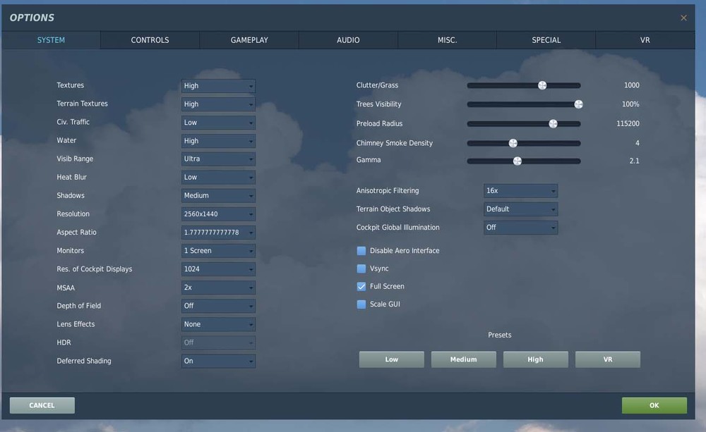This screenshot has width=706, height=432.
Task: Apply the Medium preset
Action: click(x=464, y=359)
